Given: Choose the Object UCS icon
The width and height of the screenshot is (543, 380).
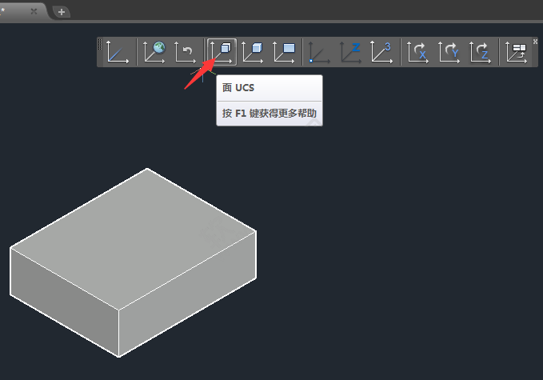Looking at the screenshot, I should pyautogui.click(x=253, y=52).
